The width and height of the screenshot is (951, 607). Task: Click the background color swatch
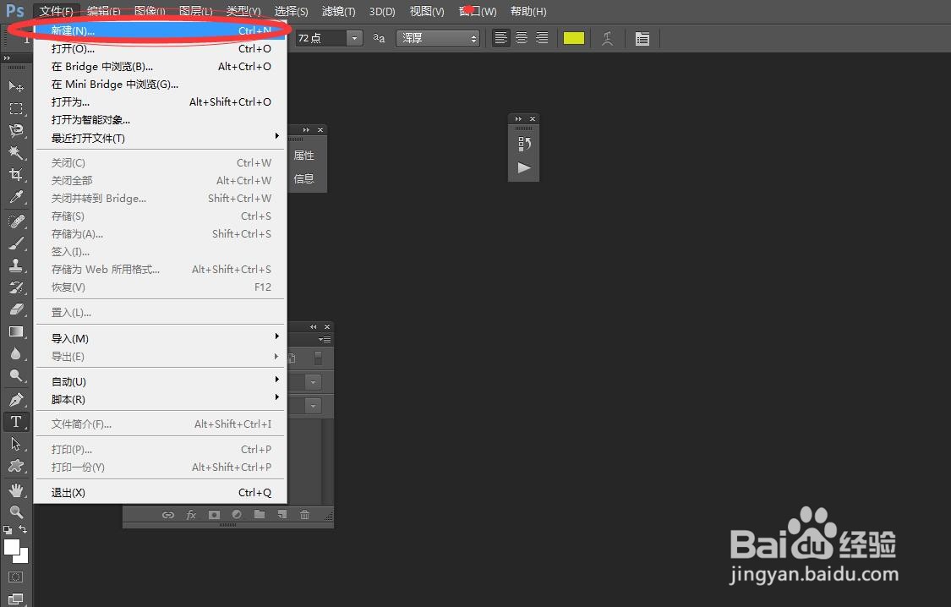23,556
